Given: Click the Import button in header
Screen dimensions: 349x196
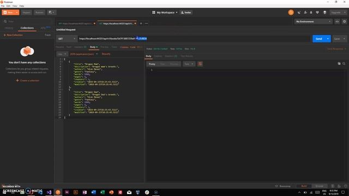Looking at the screenshot, I should pyautogui.click(x=27, y=13).
